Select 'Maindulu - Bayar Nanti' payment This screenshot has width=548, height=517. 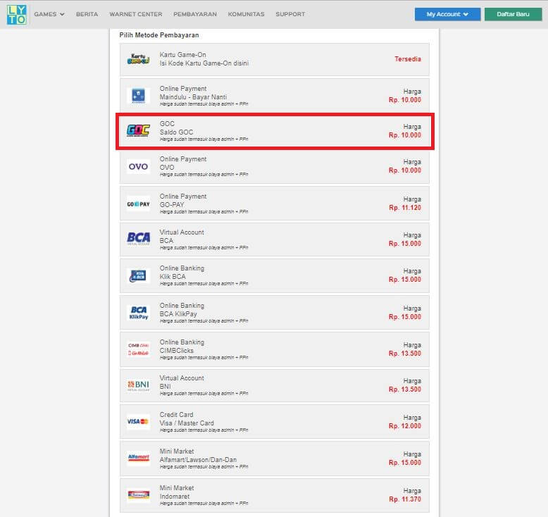(193, 97)
